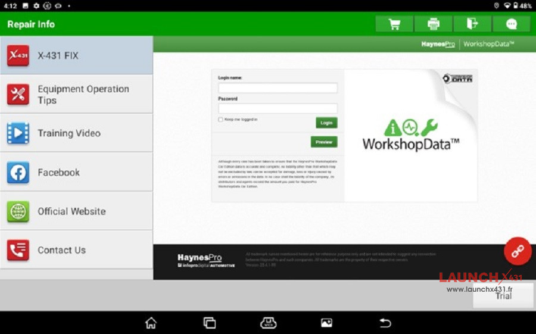Screen dimensions: 536x334
Task: Open recent apps overview icon
Action: coord(210,323)
